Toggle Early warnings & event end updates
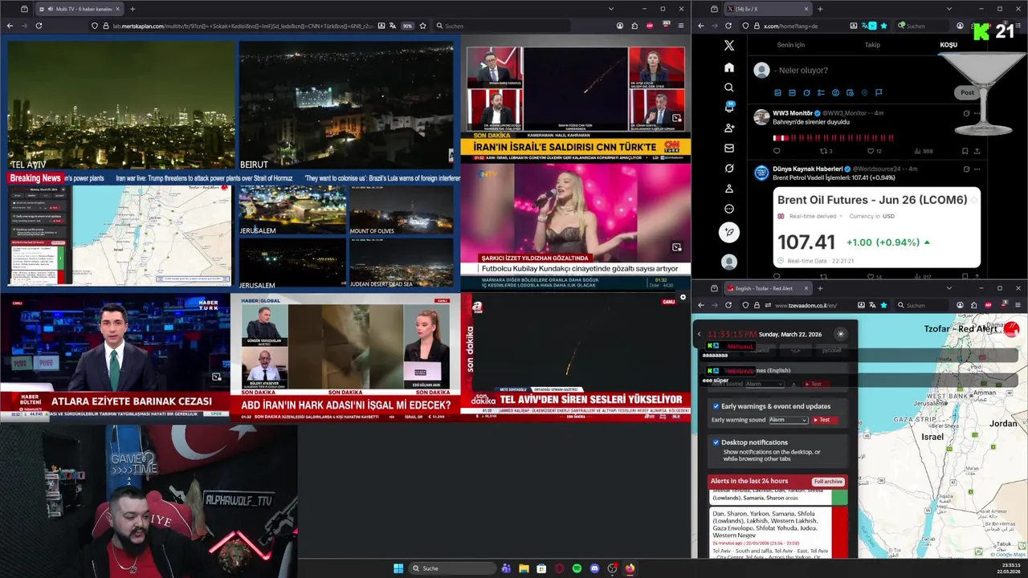The width and height of the screenshot is (1028, 578). click(x=716, y=406)
